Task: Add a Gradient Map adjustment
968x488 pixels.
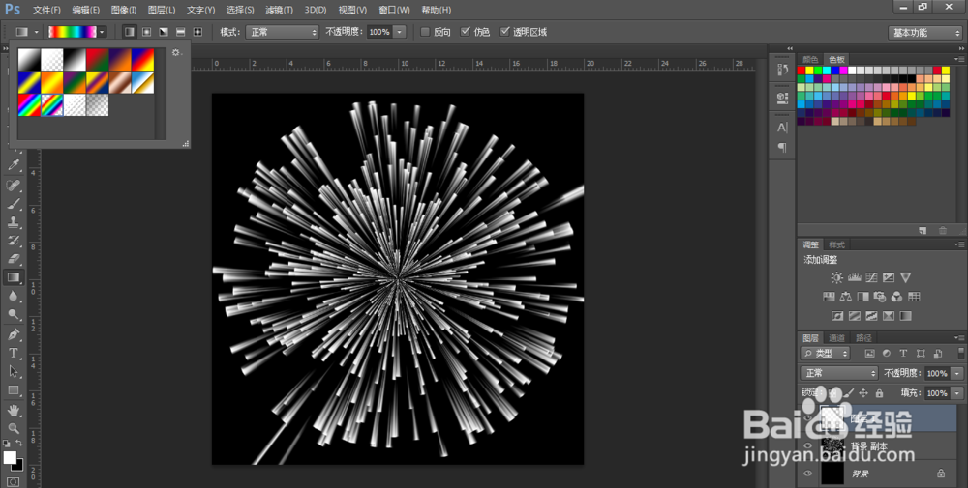Action: click(905, 316)
